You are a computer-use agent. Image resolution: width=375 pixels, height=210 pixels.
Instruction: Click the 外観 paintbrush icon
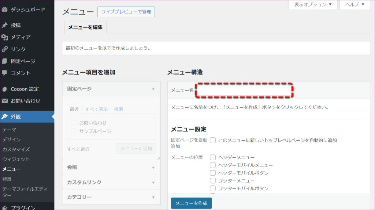[x=5, y=117]
